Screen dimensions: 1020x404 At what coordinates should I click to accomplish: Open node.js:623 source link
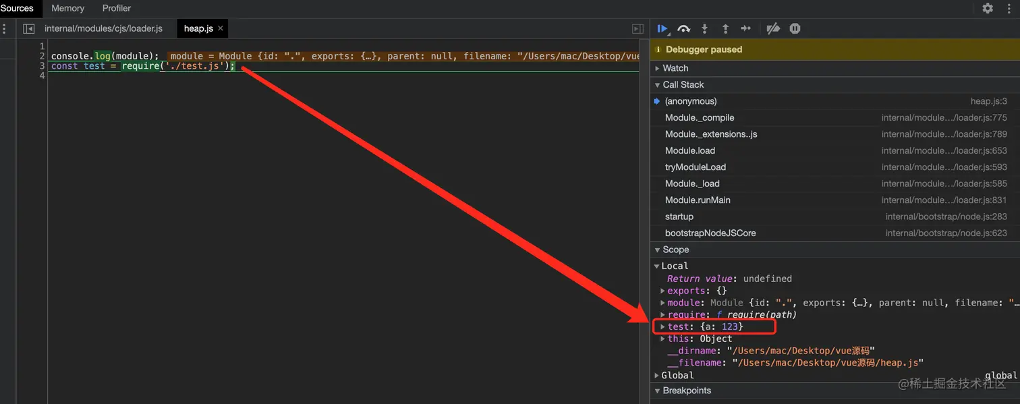(x=946, y=233)
